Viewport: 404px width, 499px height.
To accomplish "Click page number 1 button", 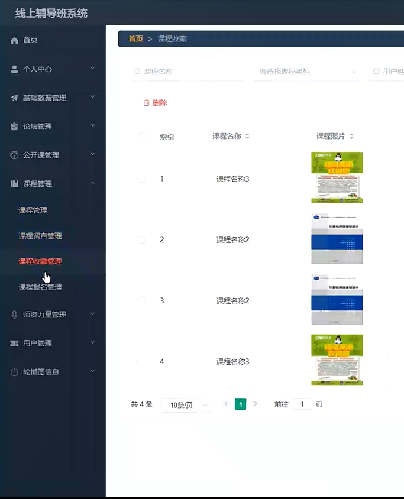I will pos(240,404).
